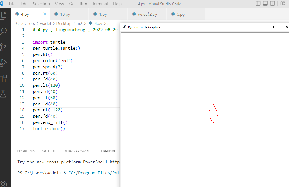Expand the ai2 folder breadcrumb
This screenshot has height=187, width=289.
[x=79, y=24]
